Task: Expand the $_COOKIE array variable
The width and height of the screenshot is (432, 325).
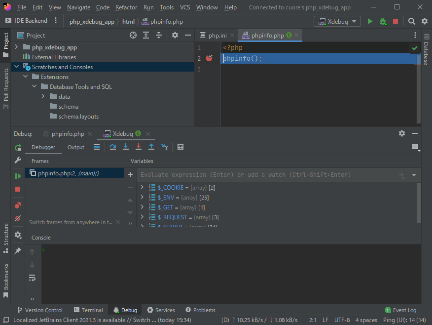Action: [x=143, y=188]
